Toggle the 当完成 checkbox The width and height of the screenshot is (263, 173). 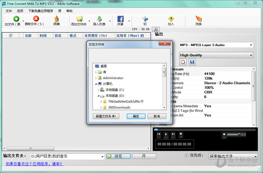click(186, 156)
